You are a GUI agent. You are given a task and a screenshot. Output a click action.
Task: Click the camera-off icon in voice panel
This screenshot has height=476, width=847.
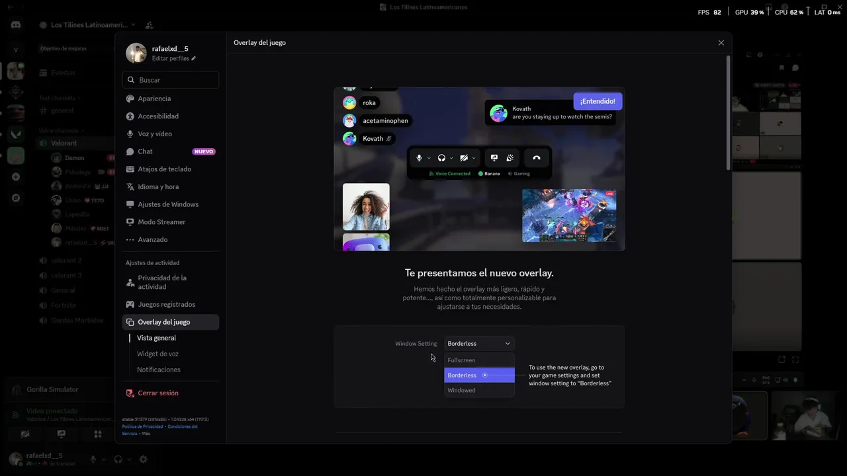pyautogui.click(x=25, y=434)
